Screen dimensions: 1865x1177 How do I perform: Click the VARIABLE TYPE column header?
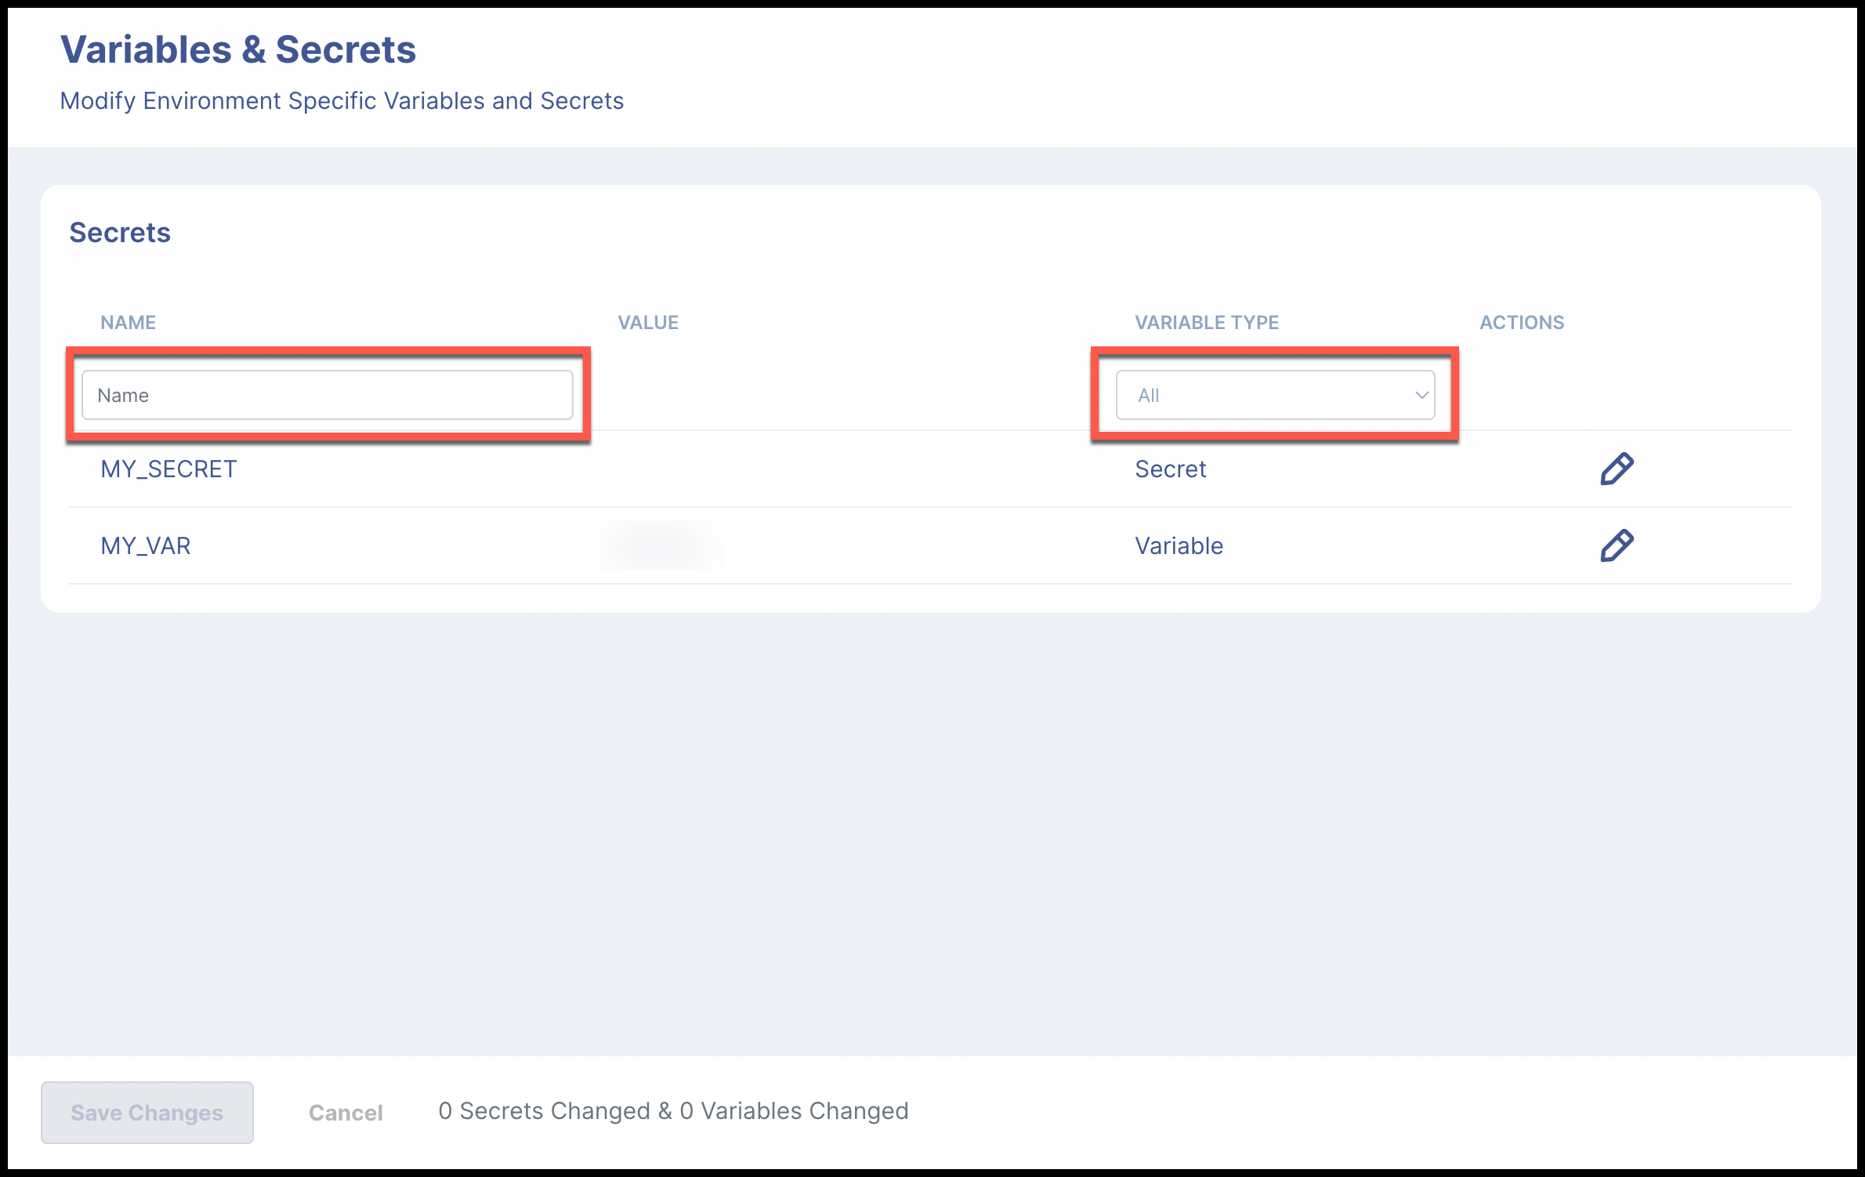point(1207,322)
